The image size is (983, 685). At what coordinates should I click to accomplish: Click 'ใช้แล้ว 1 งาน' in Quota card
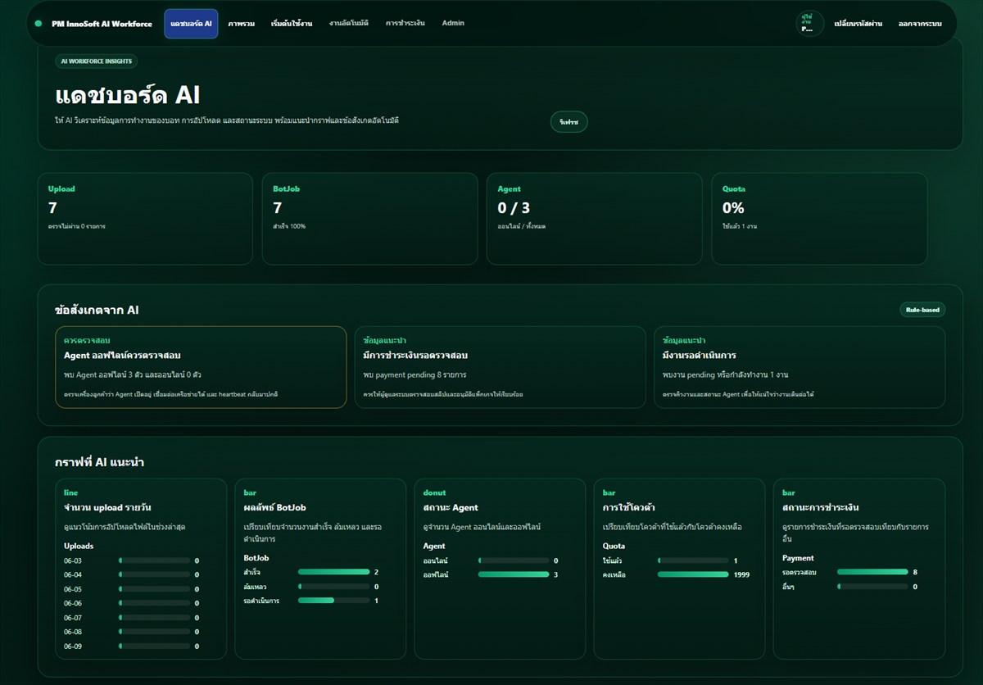(x=739, y=226)
